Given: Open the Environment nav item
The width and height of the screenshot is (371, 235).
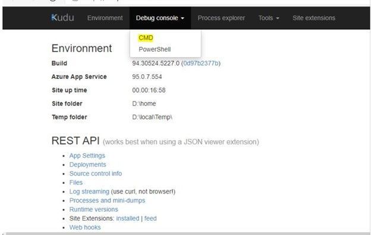Looking at the screenshot, I should [105, 18].
